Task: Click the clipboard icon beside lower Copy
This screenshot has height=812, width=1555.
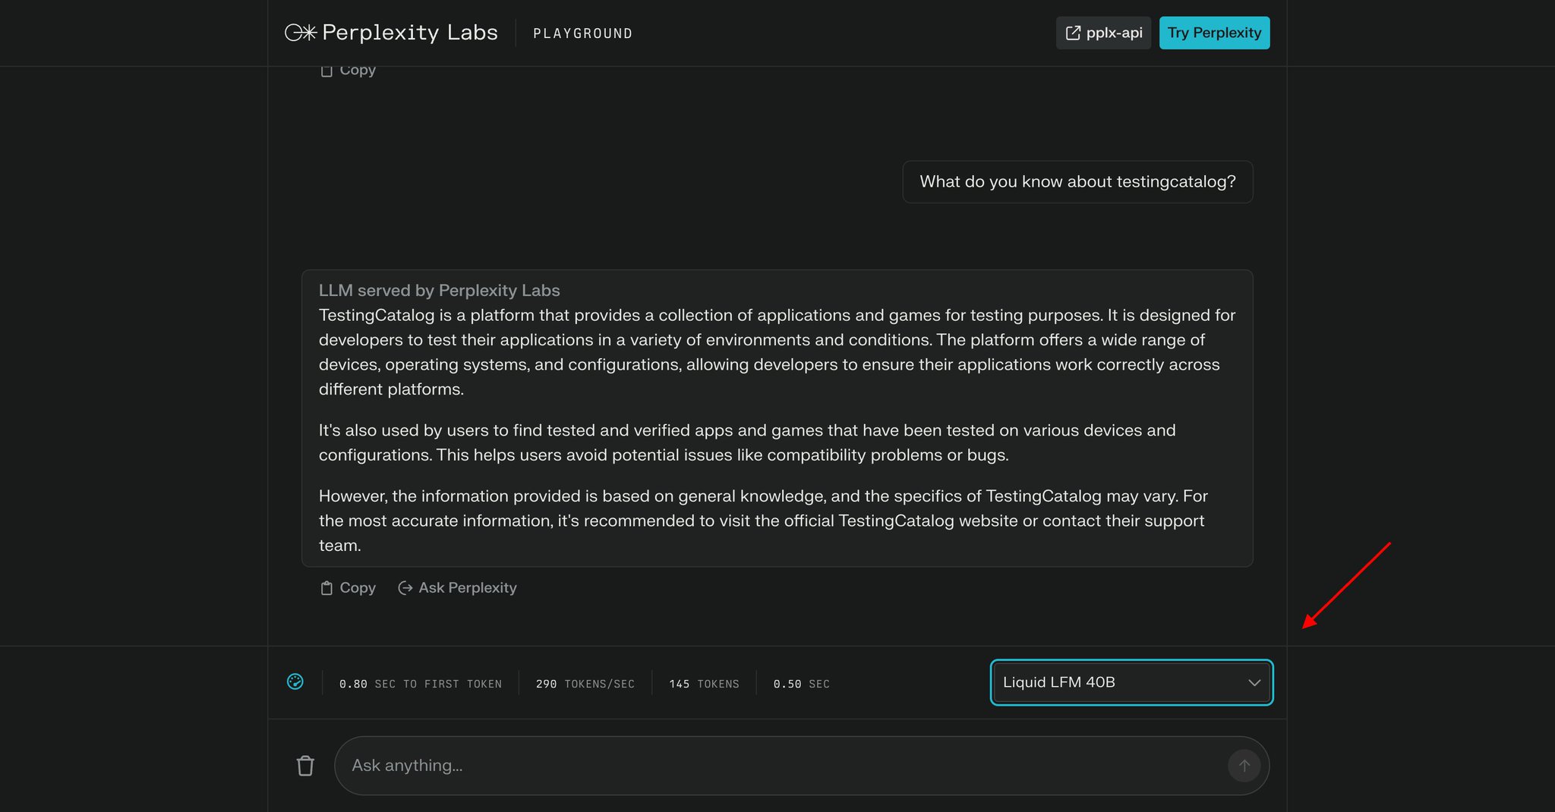Action: [x=326, y=587]
